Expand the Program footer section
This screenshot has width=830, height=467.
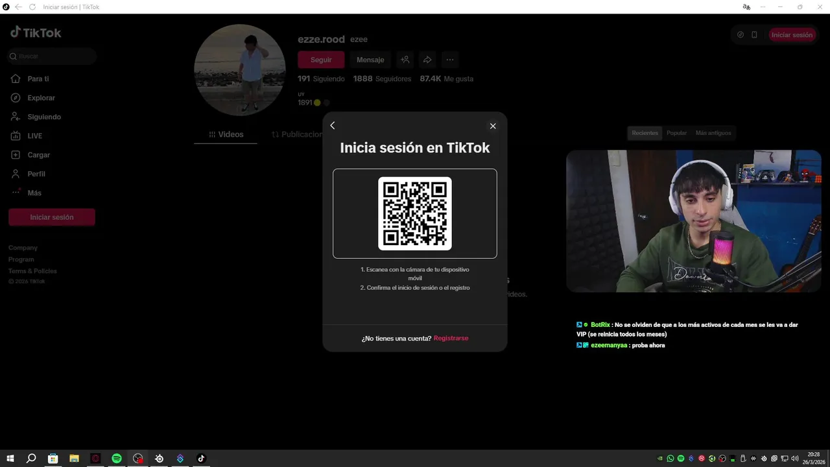(21, 259)
